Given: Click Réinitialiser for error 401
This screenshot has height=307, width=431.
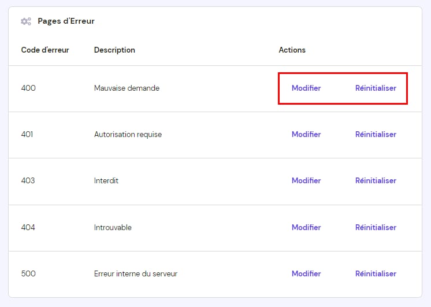Looking at the screenshot, I should (376, 135).
